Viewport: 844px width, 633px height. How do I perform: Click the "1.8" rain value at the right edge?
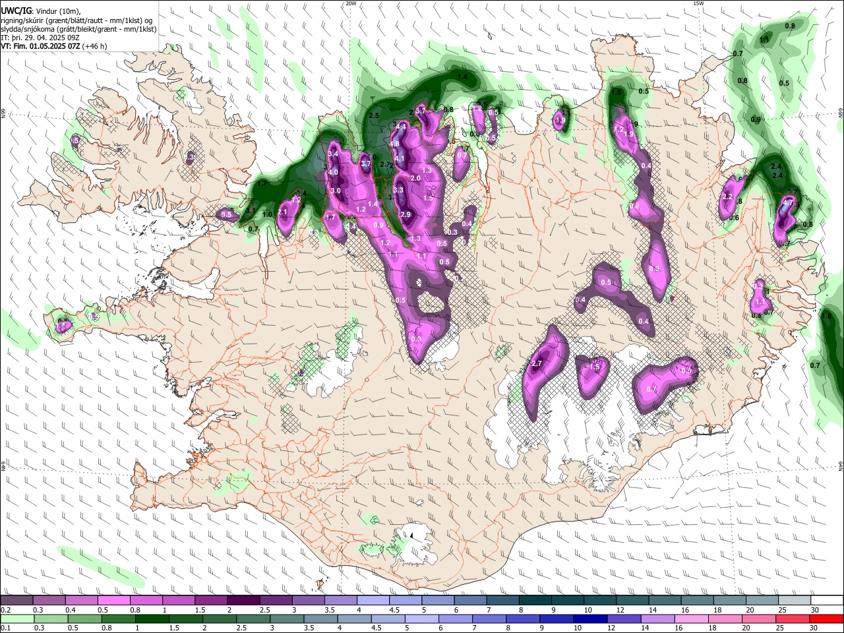pyautogui.click(x=826, y=316)
